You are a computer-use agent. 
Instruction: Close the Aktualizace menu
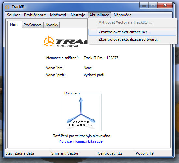[x=99, y=15]
